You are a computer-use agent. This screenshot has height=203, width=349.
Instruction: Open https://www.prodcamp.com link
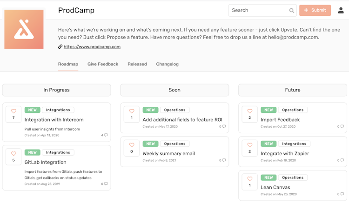point(92,46)
